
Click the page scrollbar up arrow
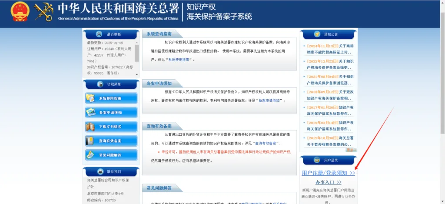[x=442, y=2]
